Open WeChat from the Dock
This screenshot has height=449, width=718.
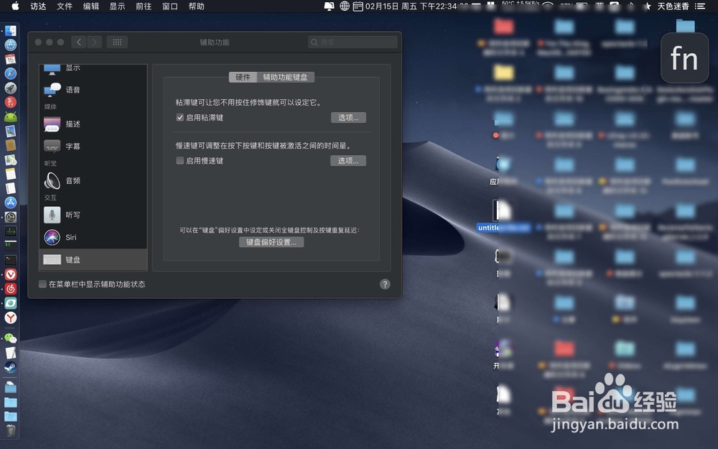(11, 338)
